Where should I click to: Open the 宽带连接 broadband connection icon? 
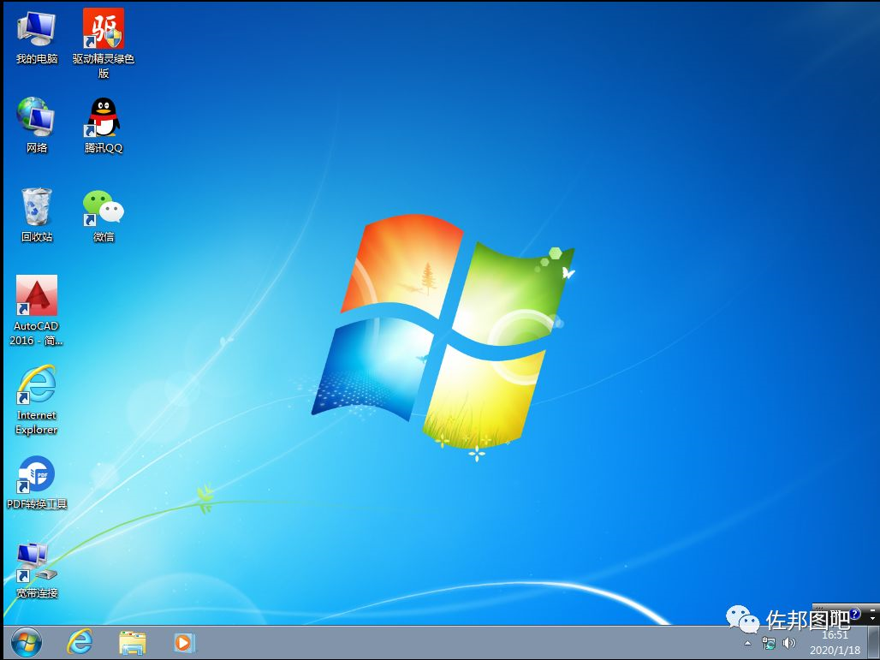coord(34,561)
